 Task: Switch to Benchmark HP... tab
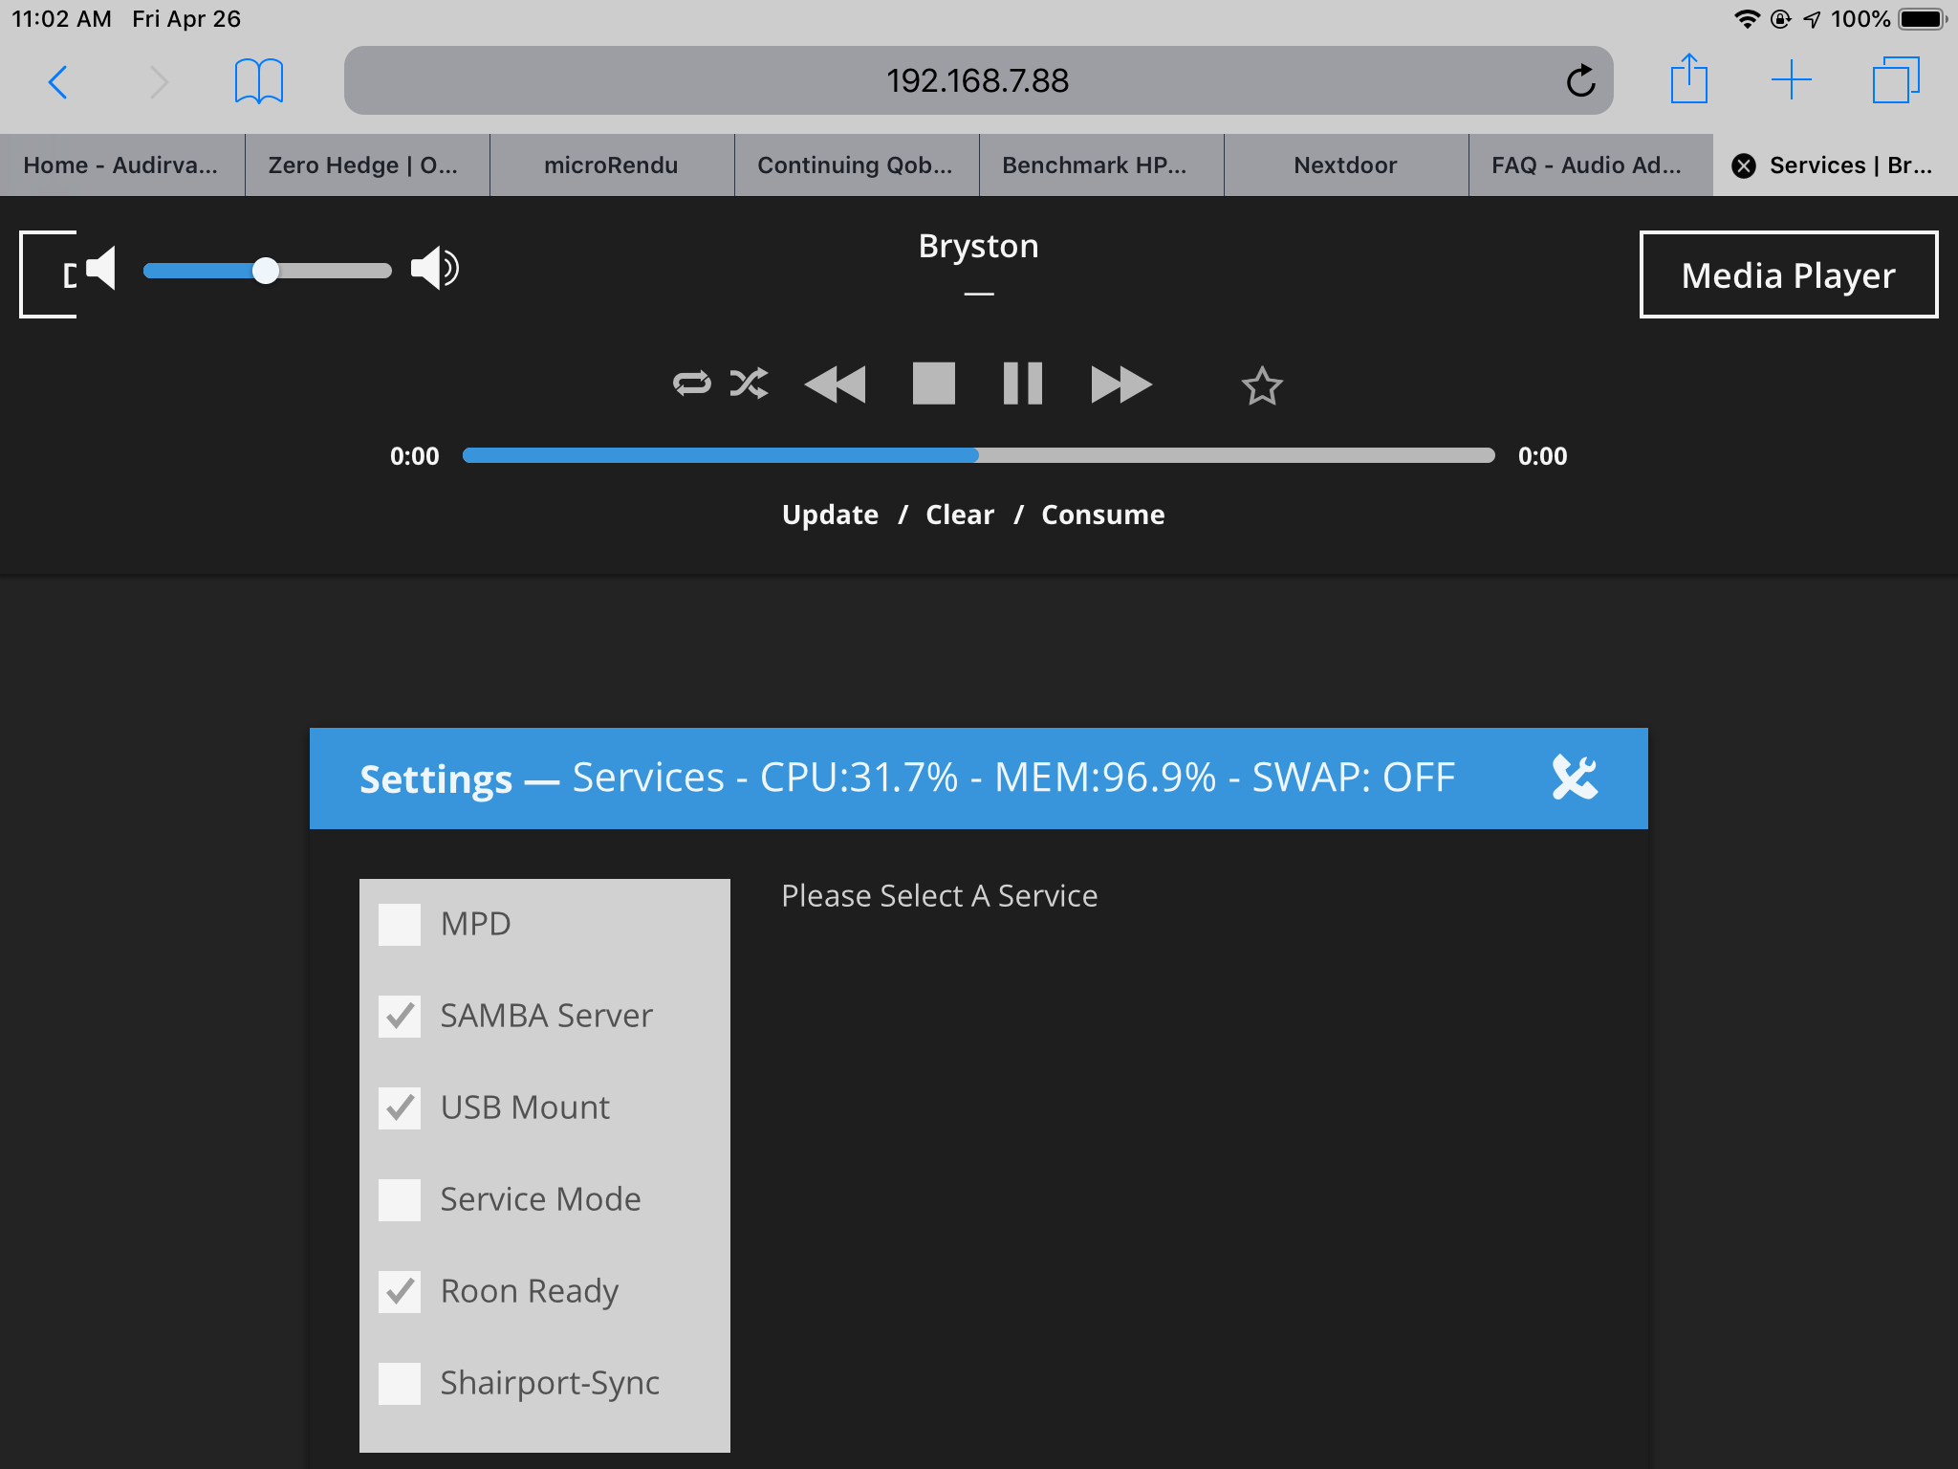[1101, 165]
